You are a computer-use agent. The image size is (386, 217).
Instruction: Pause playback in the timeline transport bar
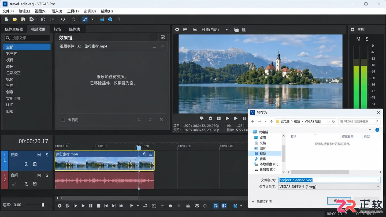[x=91, y=206]
